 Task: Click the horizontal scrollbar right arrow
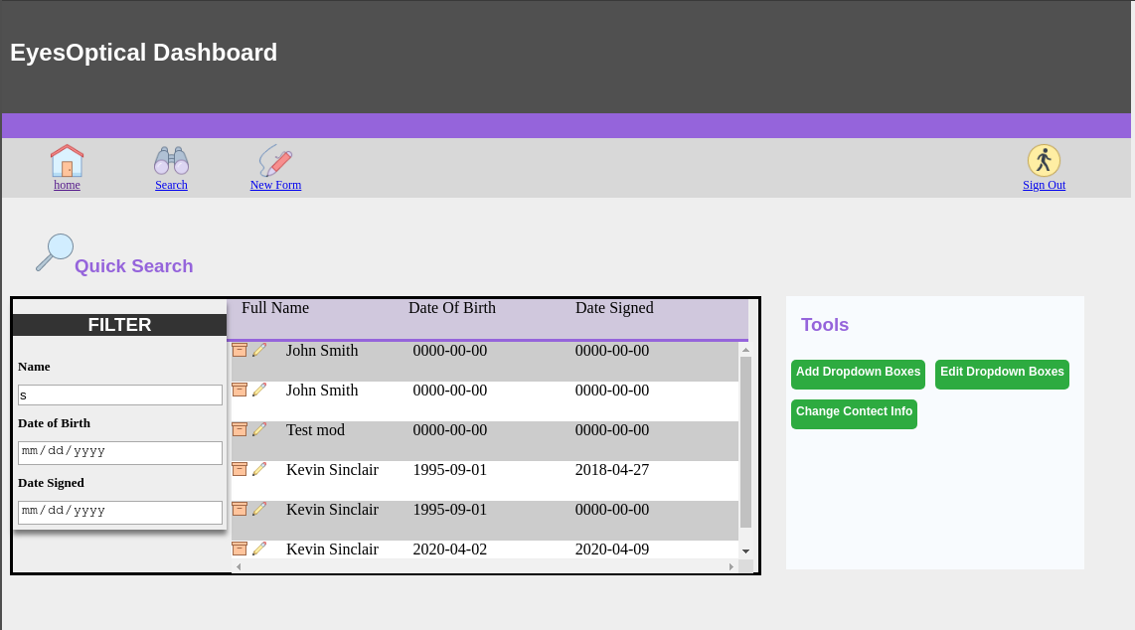(x=731, y=566)
